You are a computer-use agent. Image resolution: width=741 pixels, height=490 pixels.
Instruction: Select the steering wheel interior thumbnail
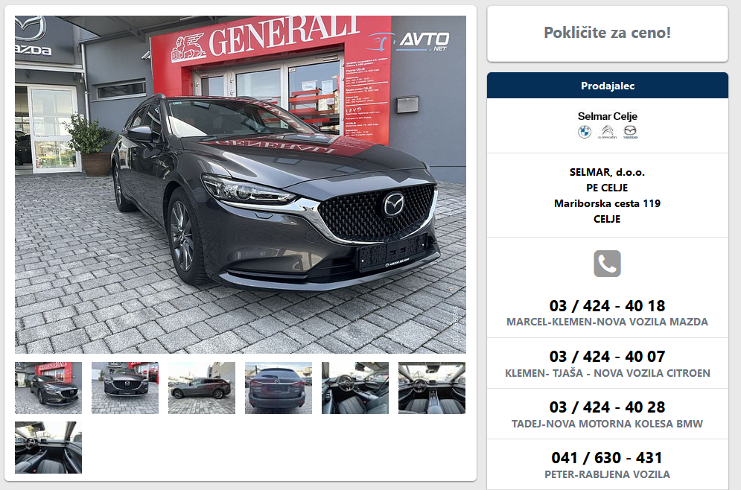coord(355,388)
